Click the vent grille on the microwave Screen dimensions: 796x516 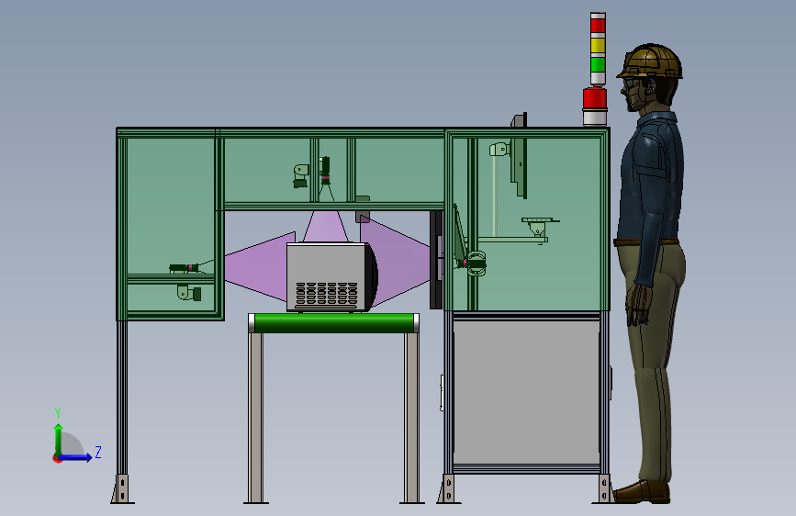tap(327, 293)
